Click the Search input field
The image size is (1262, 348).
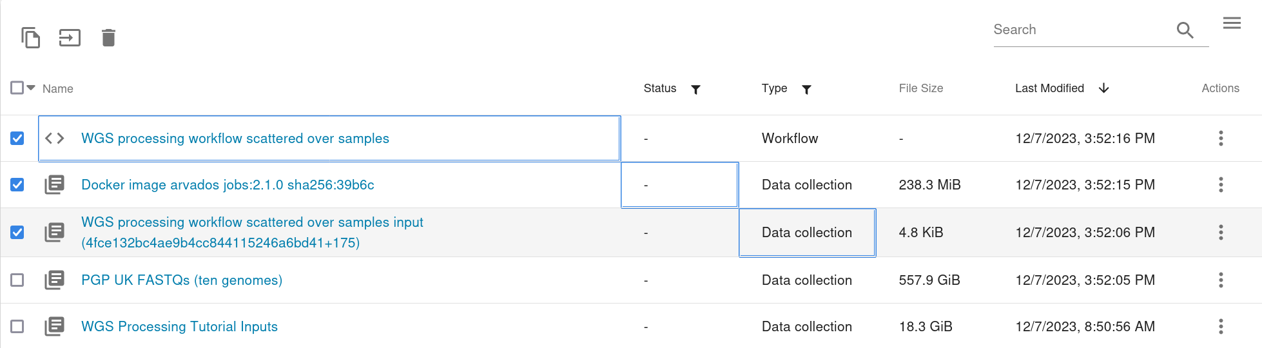1083,30
